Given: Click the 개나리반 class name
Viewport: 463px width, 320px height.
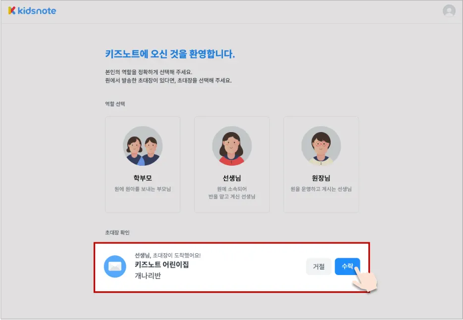Looking at the screenshot, I should 148,276.
